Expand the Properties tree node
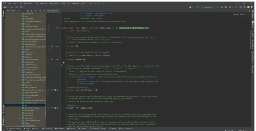256x131 pixels. coord(20,72)
